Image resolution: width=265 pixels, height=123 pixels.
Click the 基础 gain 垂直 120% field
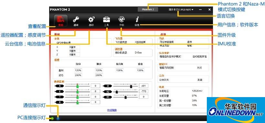140,70
